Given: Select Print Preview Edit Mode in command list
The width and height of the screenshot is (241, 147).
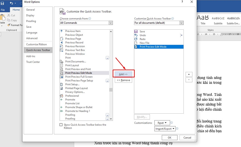Looking at the screenshot, I should click(84, 73).
